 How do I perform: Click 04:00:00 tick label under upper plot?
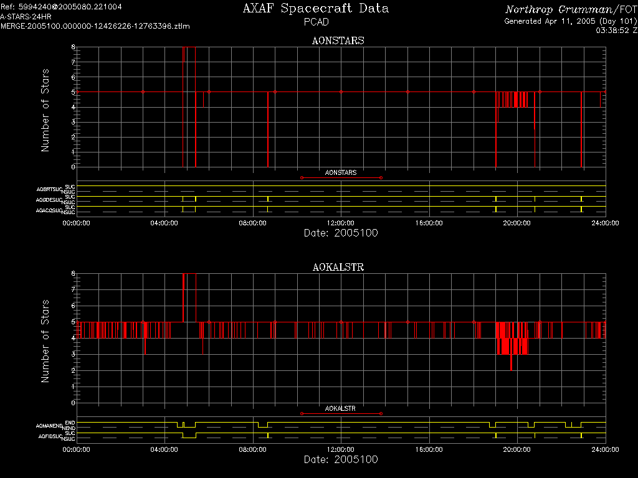[x=164, y=223]
